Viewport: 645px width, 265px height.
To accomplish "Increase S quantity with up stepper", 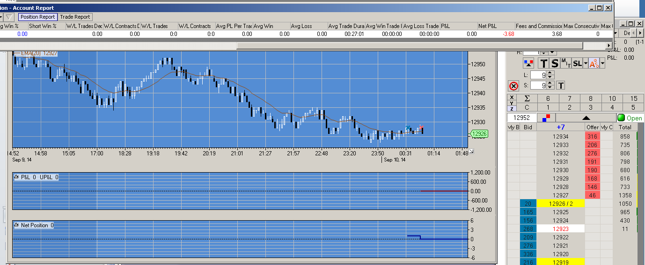I will click(550, 83).
